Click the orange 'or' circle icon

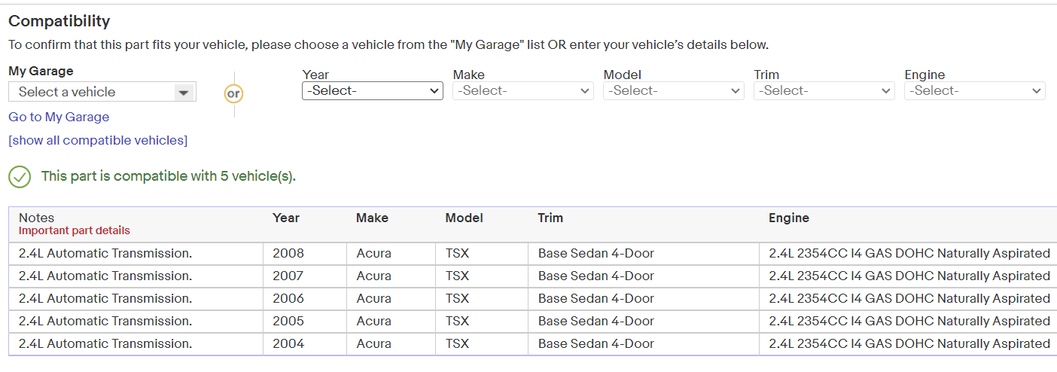234,94
